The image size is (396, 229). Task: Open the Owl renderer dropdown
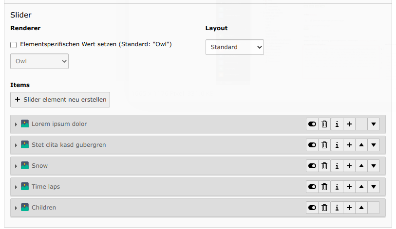point(39,61)
